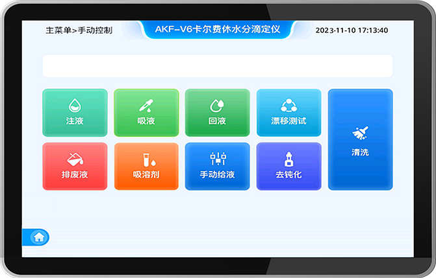Tap the slider controls manual feed icon
The image size is (436, 278).
pos(217,159)
